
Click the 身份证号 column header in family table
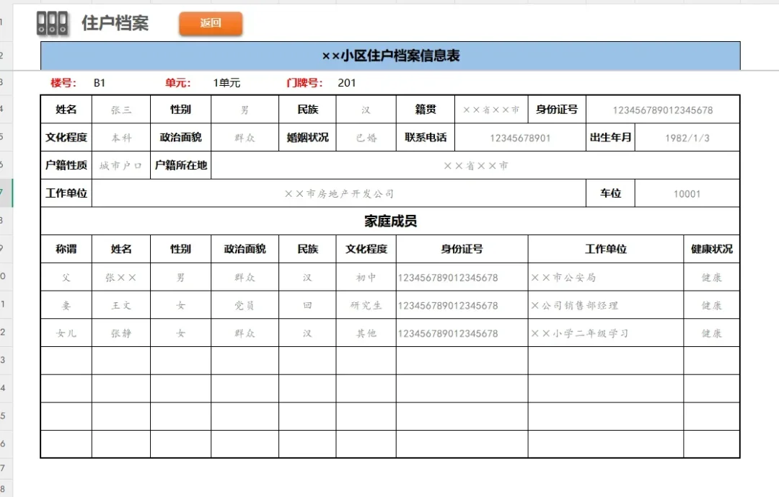pyautogui.click(x=462, y=249)
